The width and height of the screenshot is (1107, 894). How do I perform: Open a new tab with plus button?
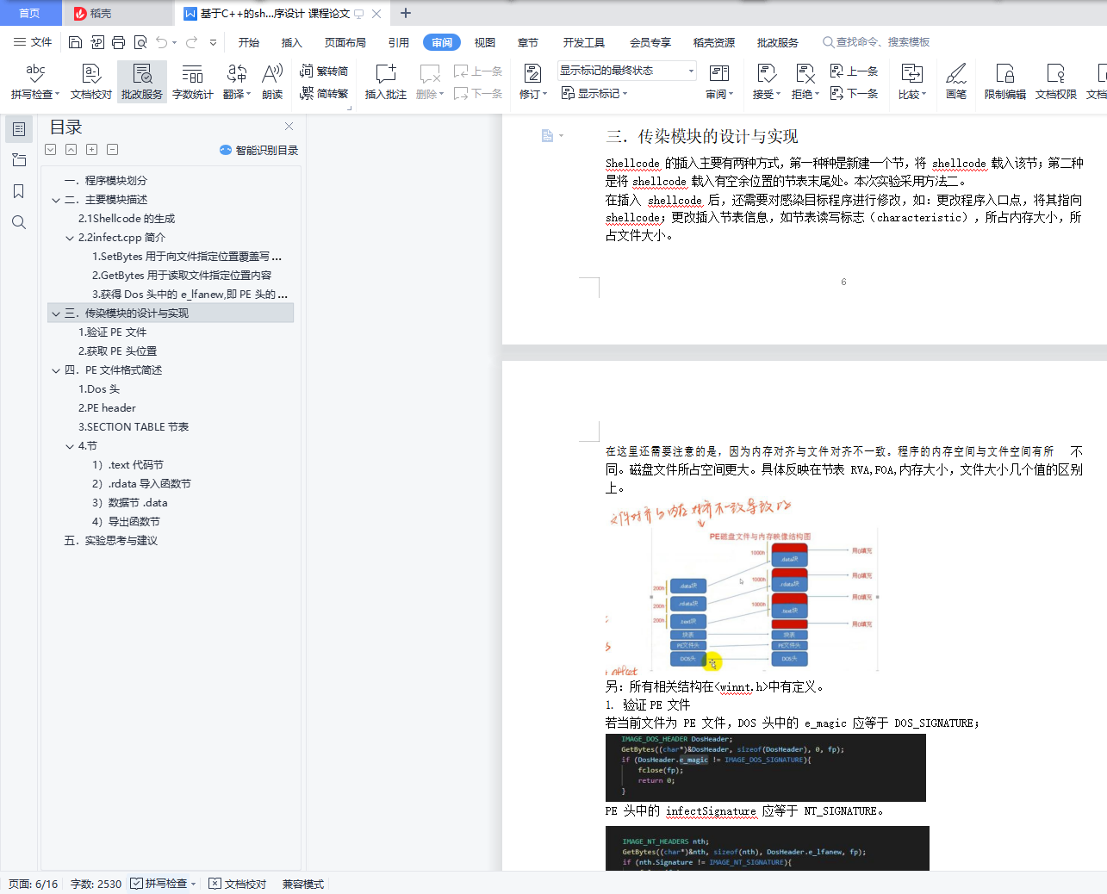pos(406,13)
